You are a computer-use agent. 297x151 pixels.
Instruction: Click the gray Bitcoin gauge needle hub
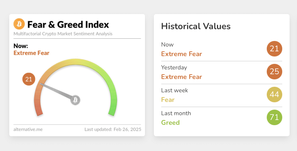click(76, 100)
